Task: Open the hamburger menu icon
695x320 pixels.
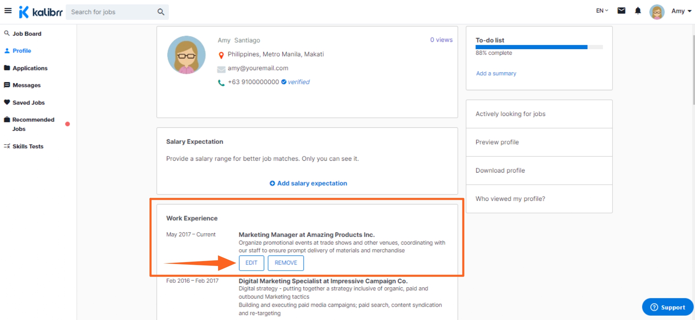Action: [x=8, y=11]
